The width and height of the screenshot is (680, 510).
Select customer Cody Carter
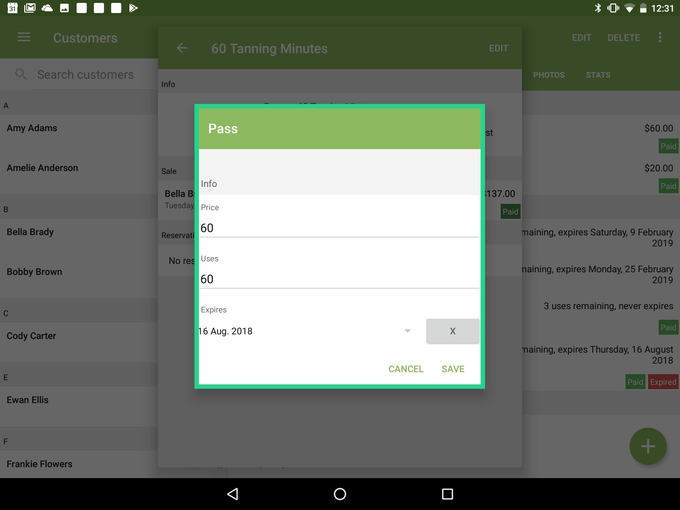tap(79, 342)
